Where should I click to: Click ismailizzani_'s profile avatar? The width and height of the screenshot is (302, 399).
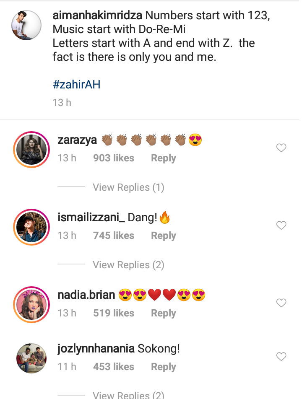31,227
